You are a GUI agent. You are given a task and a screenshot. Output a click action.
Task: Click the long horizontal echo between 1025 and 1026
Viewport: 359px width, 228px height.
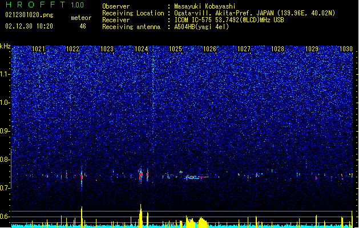tap(197, 177)
